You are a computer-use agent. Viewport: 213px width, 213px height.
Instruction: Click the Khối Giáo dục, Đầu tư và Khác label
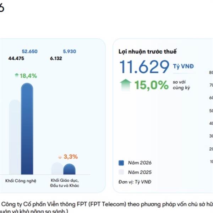pos(65,183)
